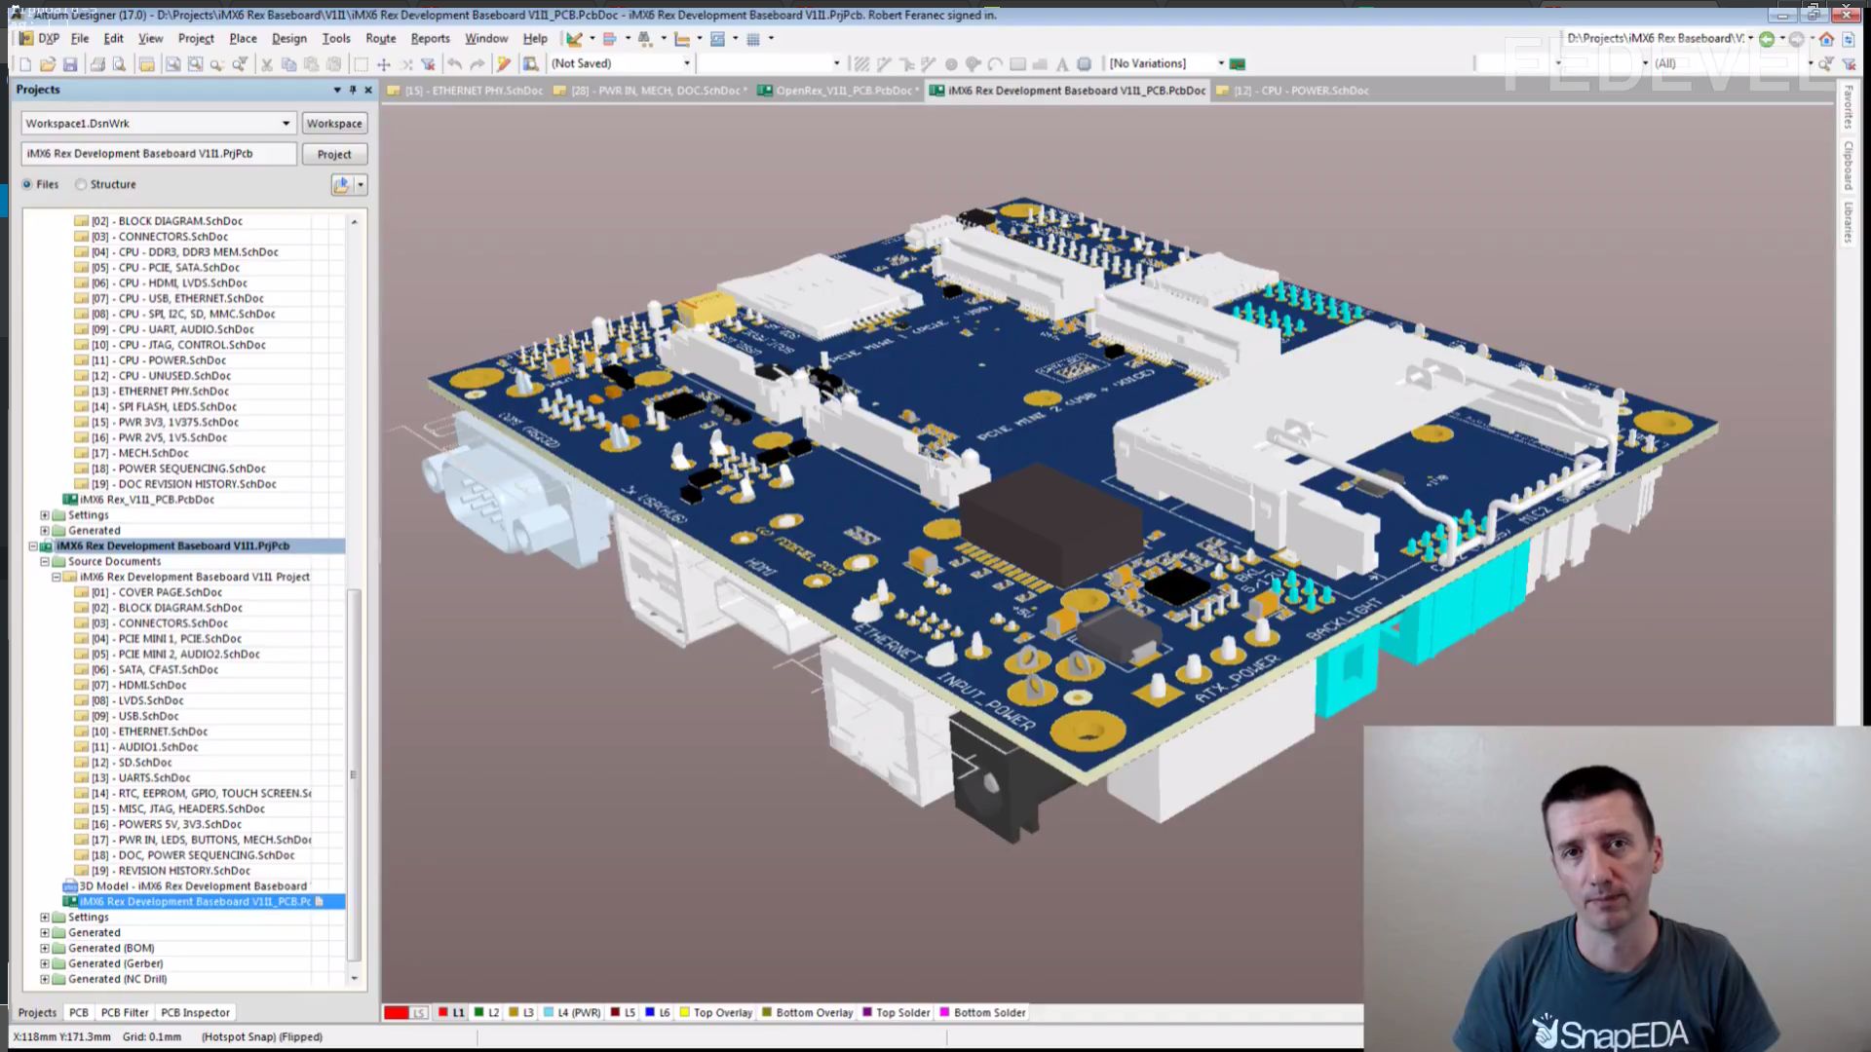Select the Structure radio button

(x=82, y=184)
